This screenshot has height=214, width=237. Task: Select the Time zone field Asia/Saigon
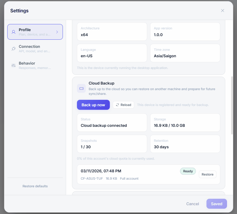pyautogui.click(x=185, y=53)
